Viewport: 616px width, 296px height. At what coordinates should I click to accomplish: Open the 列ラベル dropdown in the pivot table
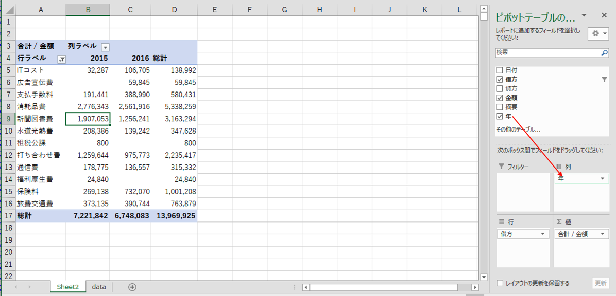[105, 47]
